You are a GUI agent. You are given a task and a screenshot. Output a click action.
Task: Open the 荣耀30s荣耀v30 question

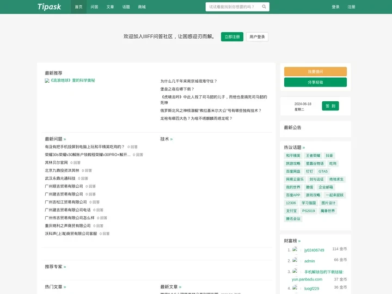point(88,155)
